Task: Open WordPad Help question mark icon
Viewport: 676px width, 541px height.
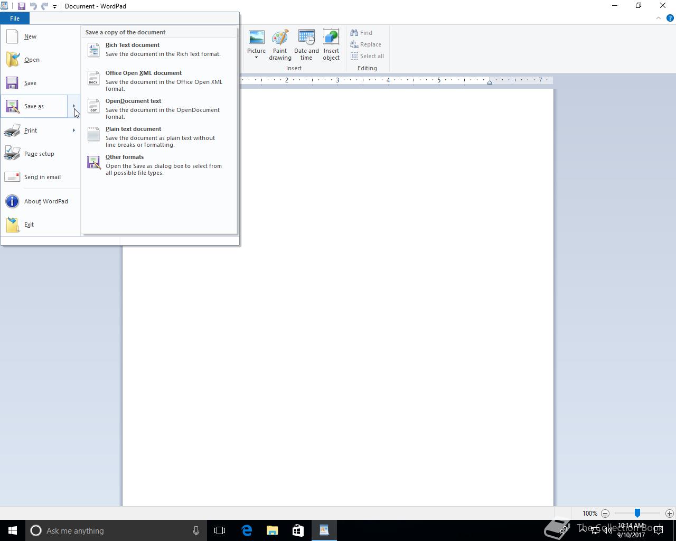Action: 670,18
